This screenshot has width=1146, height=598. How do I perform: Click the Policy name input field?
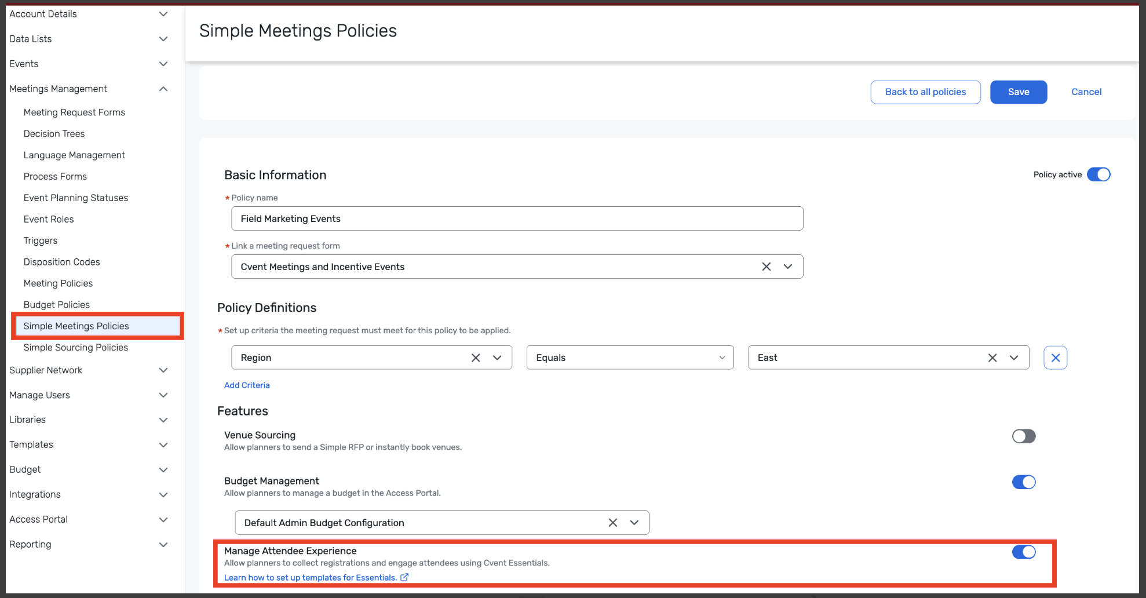(517, 219)
